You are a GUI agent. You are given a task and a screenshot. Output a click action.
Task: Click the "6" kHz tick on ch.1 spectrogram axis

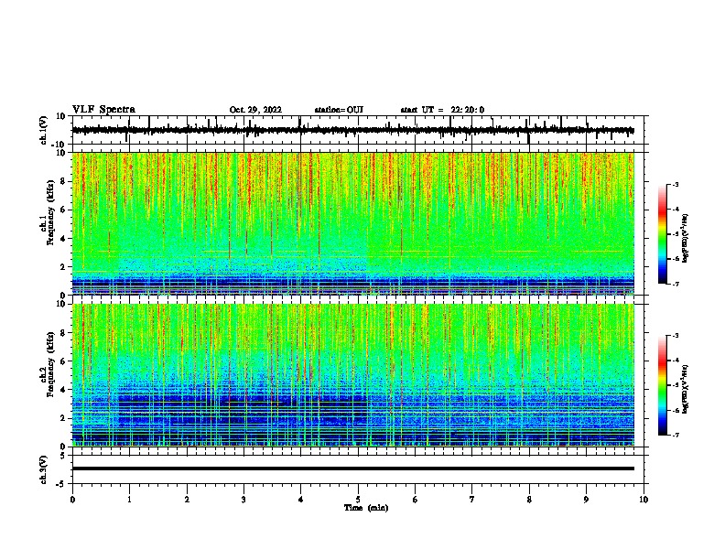[x=63, y=210]
